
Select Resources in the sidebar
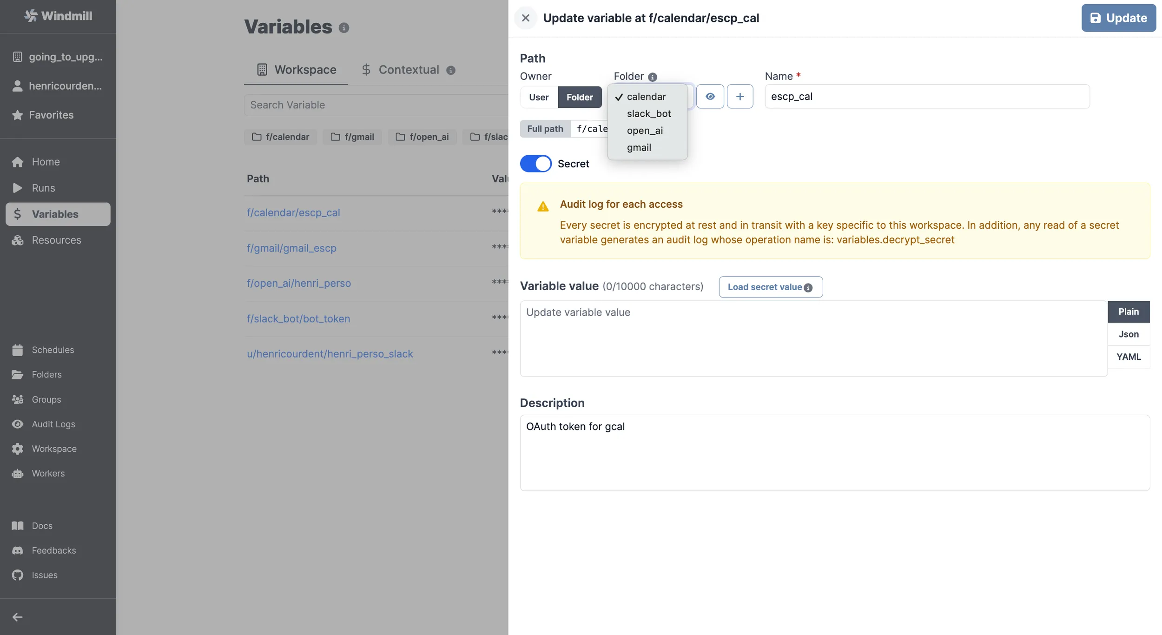[x=56, y=240]
